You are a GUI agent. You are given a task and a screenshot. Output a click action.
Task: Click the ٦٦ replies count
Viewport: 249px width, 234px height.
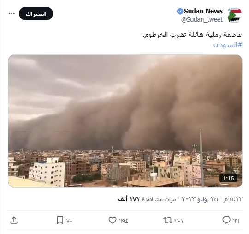[x=236, y=221]
